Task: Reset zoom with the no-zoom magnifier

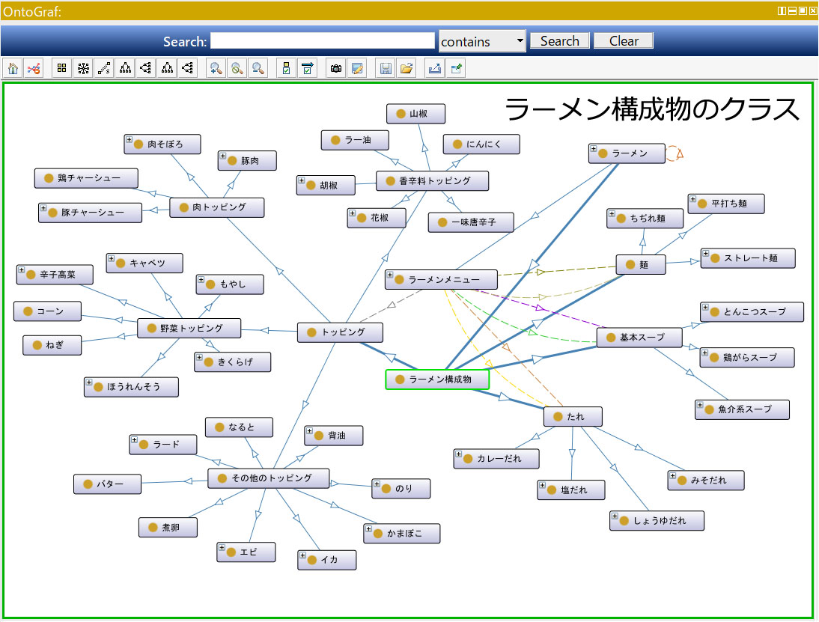Action: point(237,68)
